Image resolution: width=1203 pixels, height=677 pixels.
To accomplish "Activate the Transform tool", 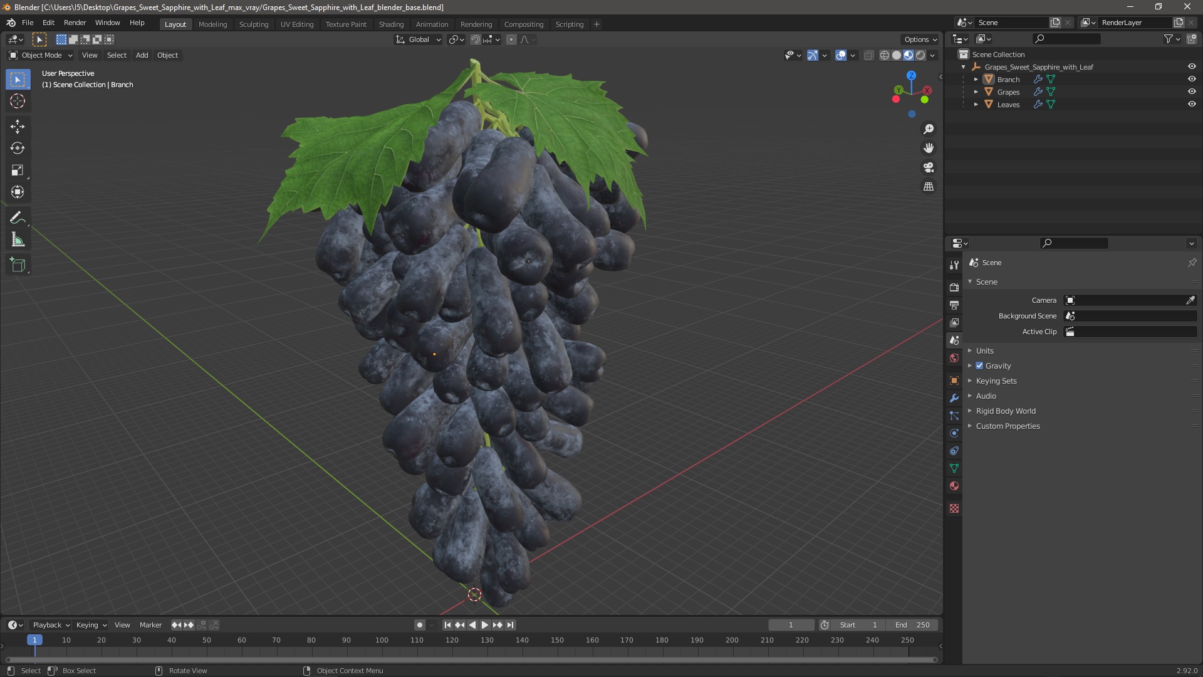I will point(18,192).
